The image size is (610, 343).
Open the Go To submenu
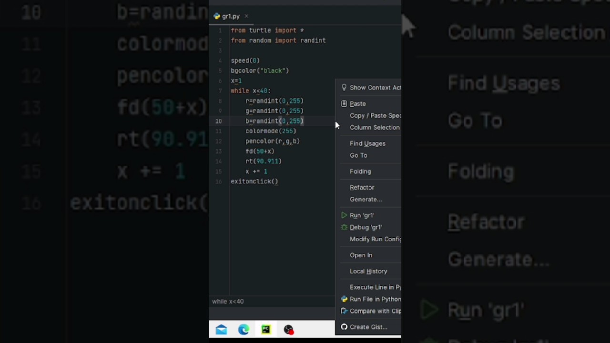358,155
